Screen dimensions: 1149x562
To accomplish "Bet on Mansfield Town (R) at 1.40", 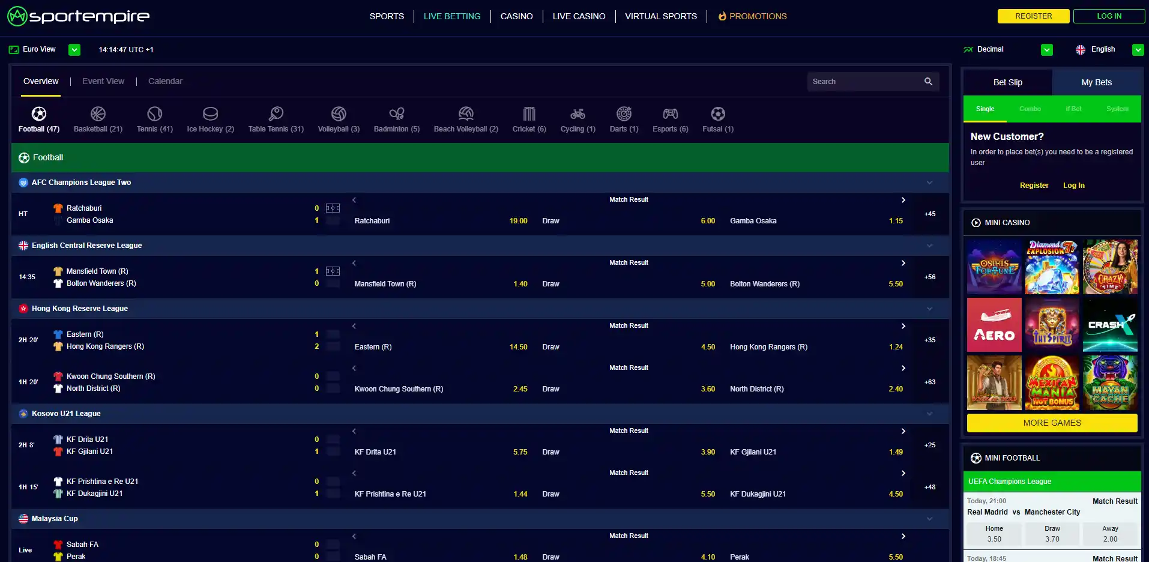I will tap(441, 284).
